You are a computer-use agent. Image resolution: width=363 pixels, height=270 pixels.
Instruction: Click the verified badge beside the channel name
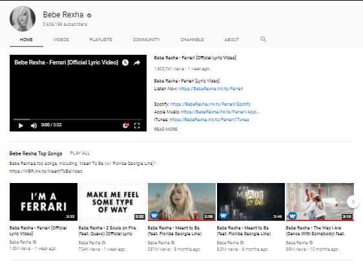(89, 15)
